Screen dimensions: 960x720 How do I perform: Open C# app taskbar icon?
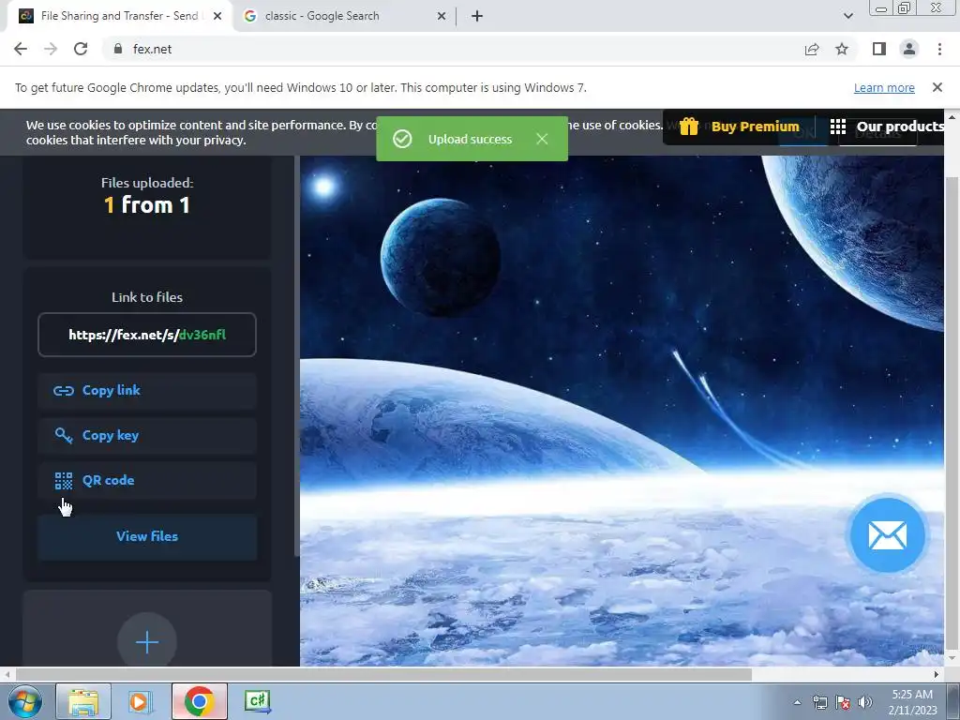tap(257, 701)
